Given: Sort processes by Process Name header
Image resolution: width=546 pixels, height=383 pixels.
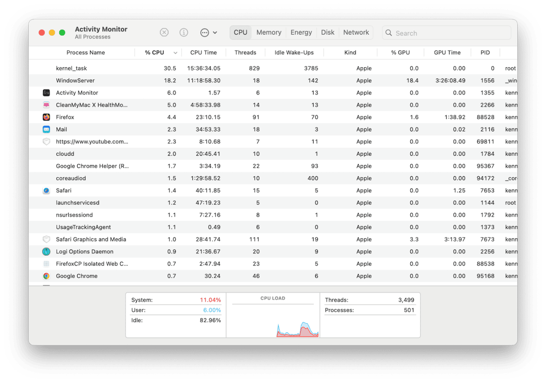Looking at the screenshot, I should tap(85, 53).
